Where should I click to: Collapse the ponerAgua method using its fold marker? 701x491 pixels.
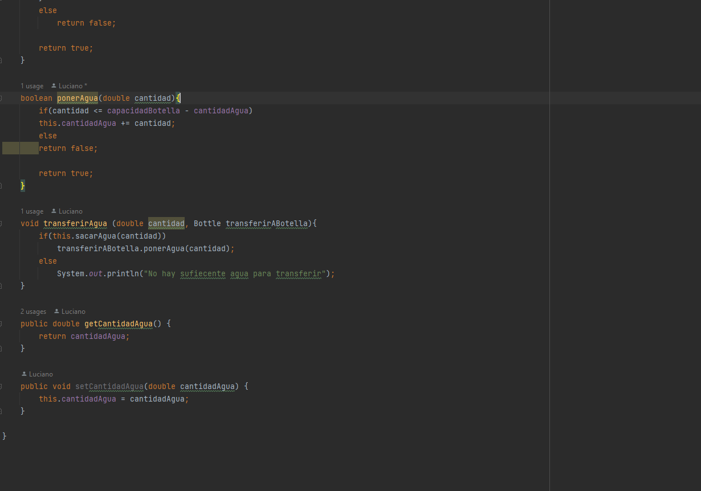click(1, 98)
